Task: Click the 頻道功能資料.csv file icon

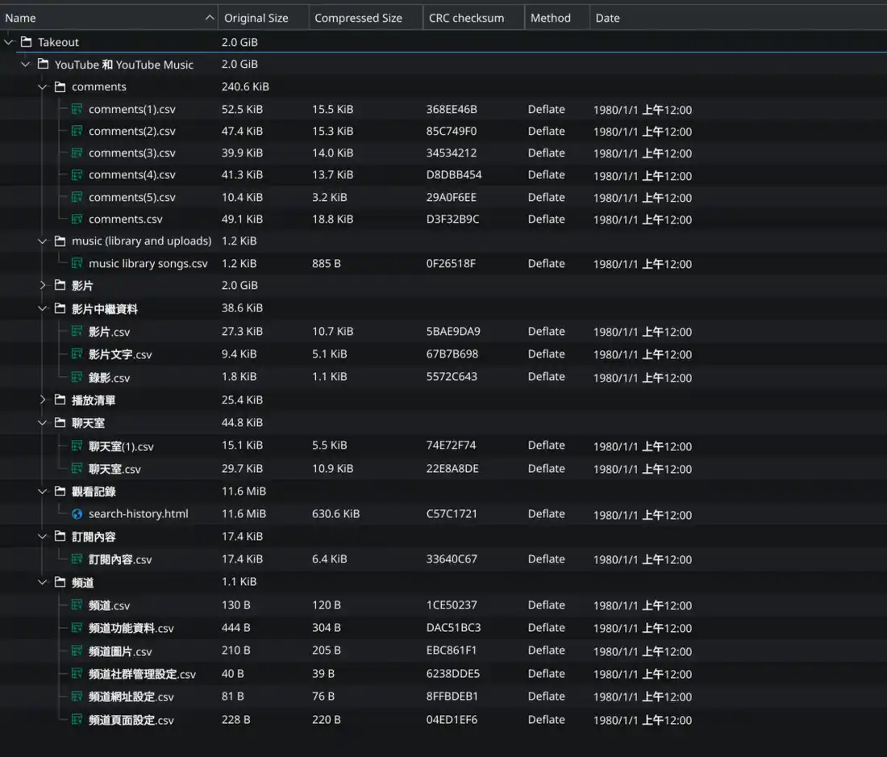Action: [x=77, y=627]
